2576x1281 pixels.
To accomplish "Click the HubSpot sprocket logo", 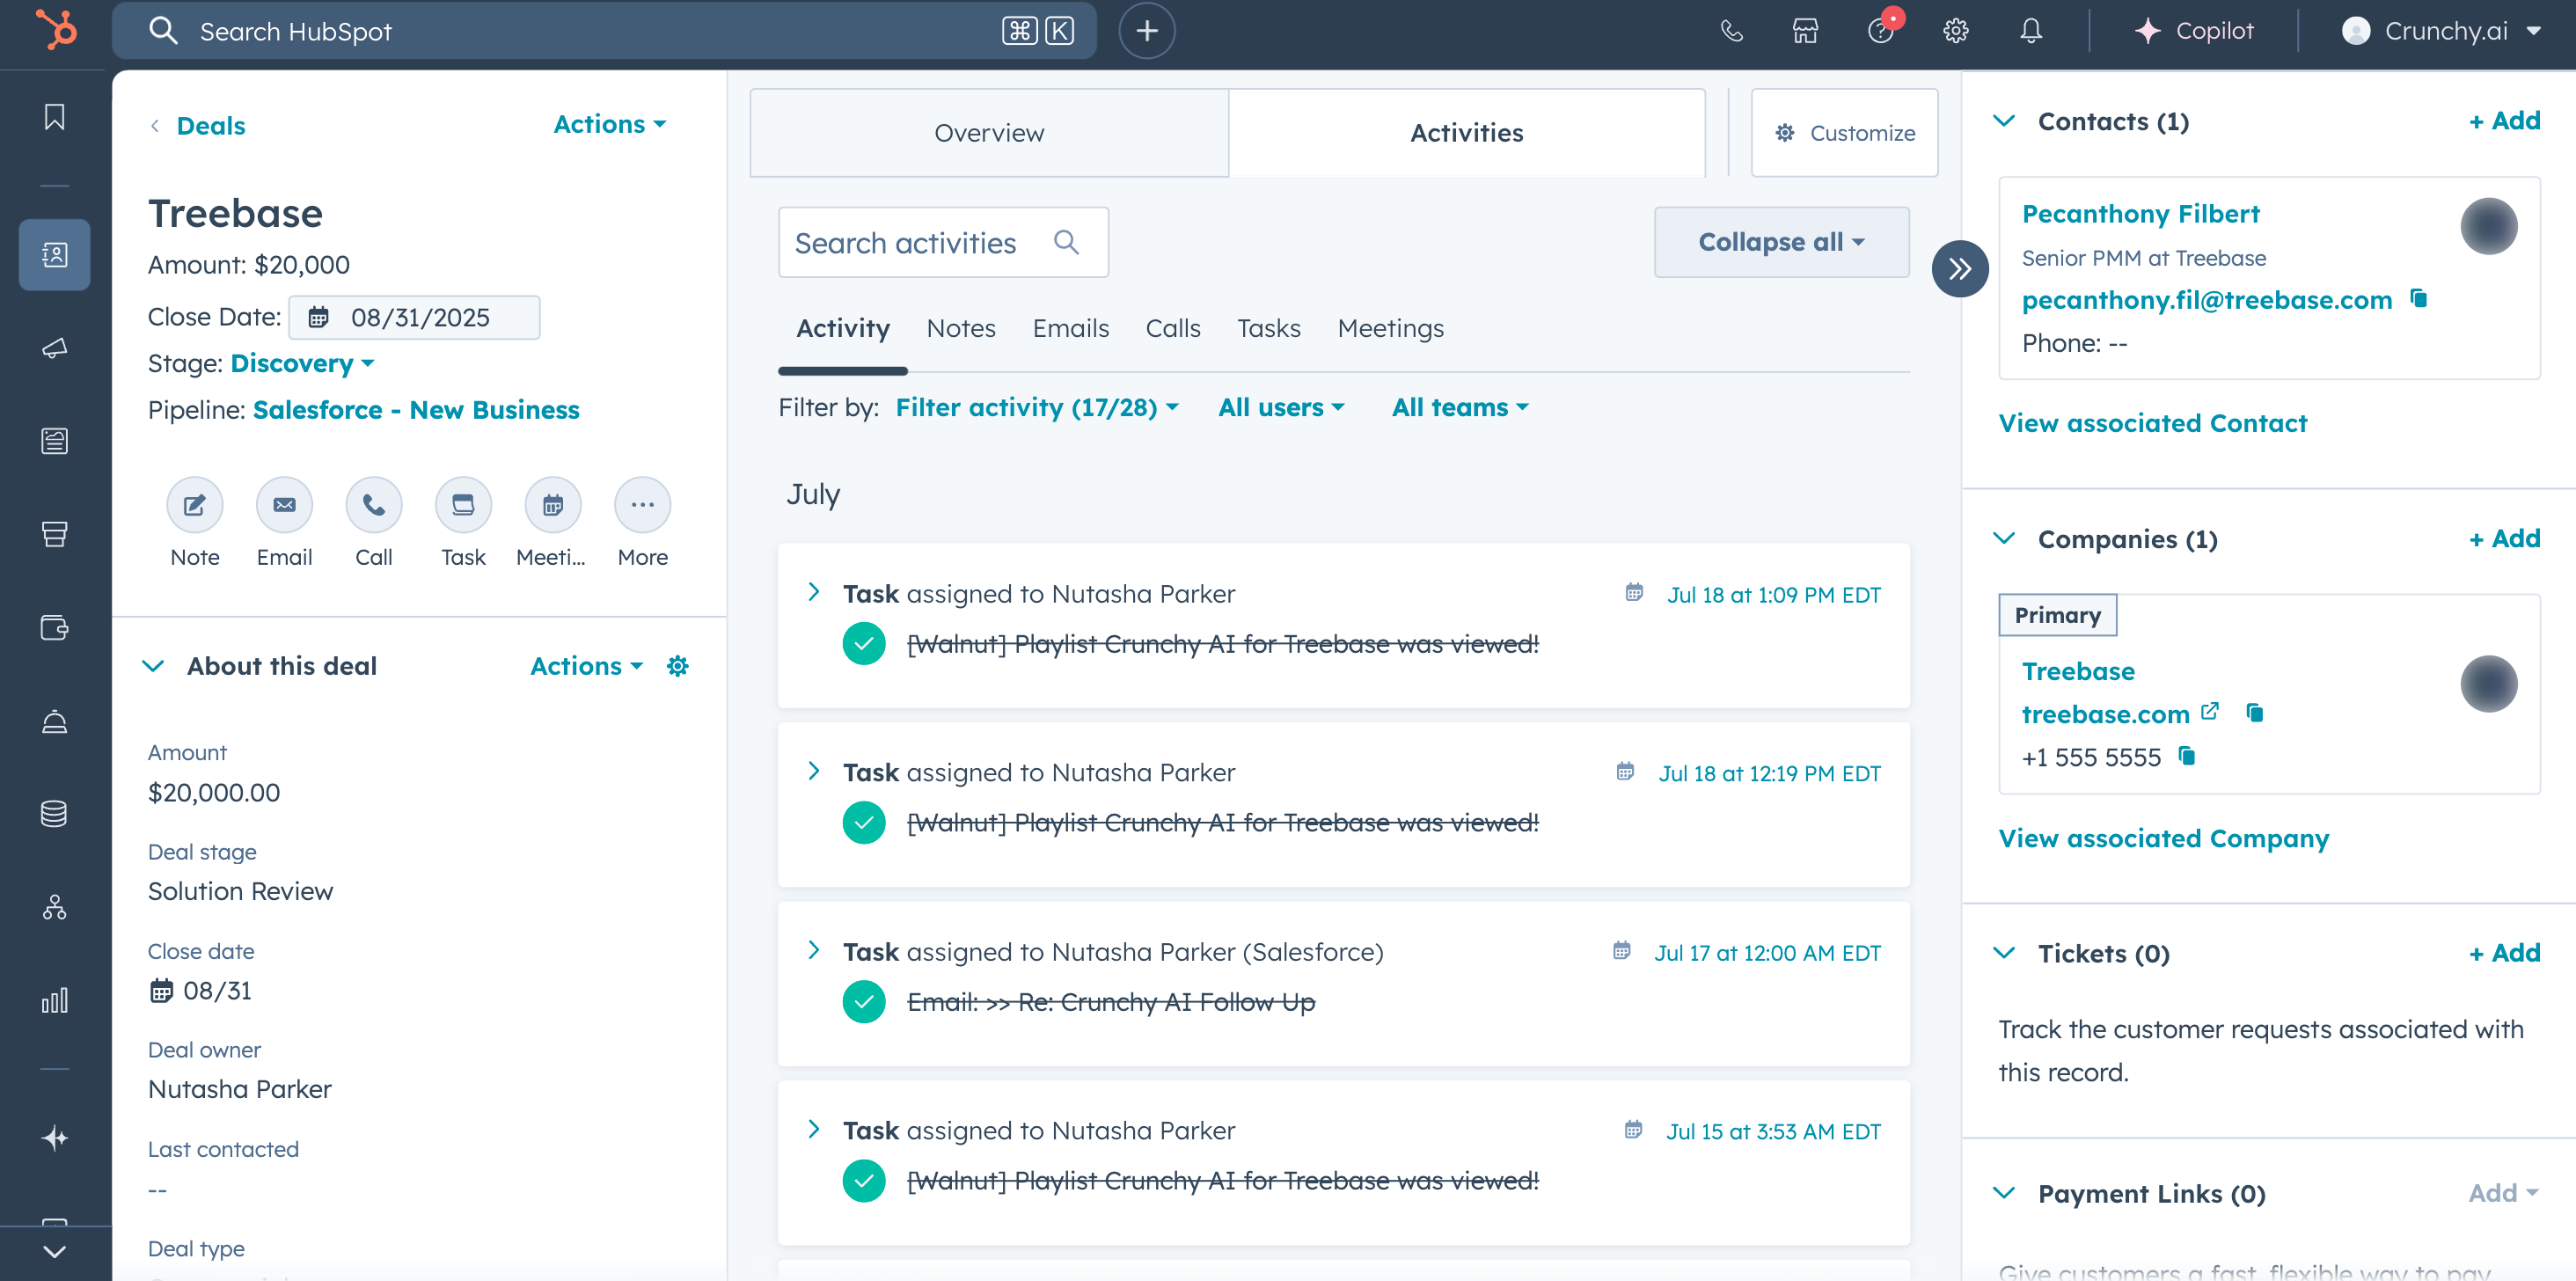I will click(56, 30).
